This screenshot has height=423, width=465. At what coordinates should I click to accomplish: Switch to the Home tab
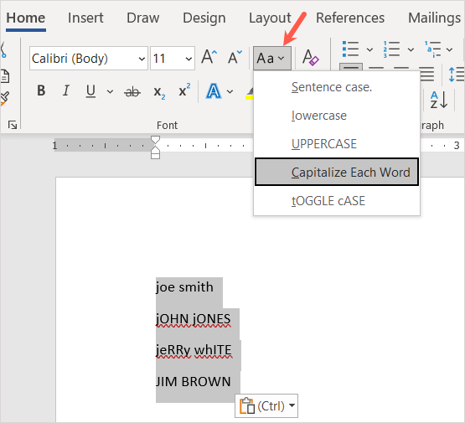(26, 18)
